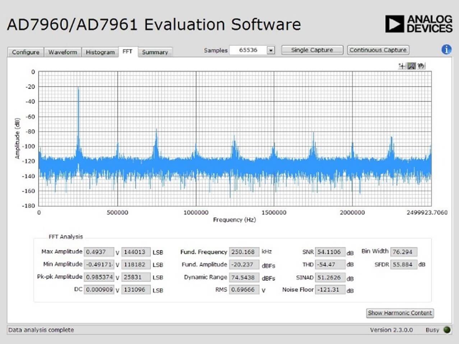The image size is (459, 344).
Task: Click the fundamental peak on FFT plot
Action: pos(78,89)
